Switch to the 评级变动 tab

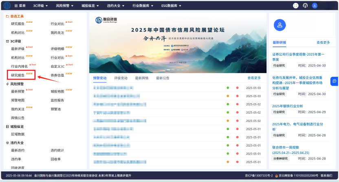121,78
